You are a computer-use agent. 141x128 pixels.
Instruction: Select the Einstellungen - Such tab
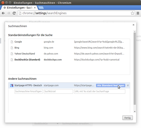20,8
